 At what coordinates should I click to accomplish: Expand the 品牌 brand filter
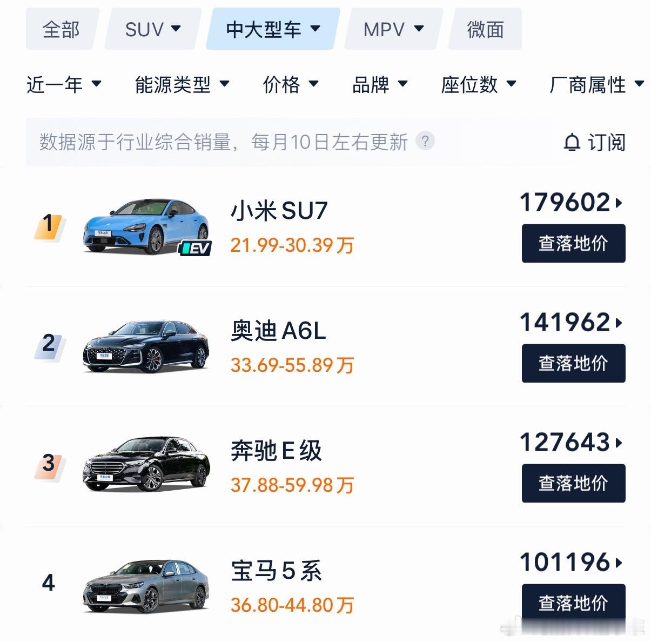[x=380, y=84]
